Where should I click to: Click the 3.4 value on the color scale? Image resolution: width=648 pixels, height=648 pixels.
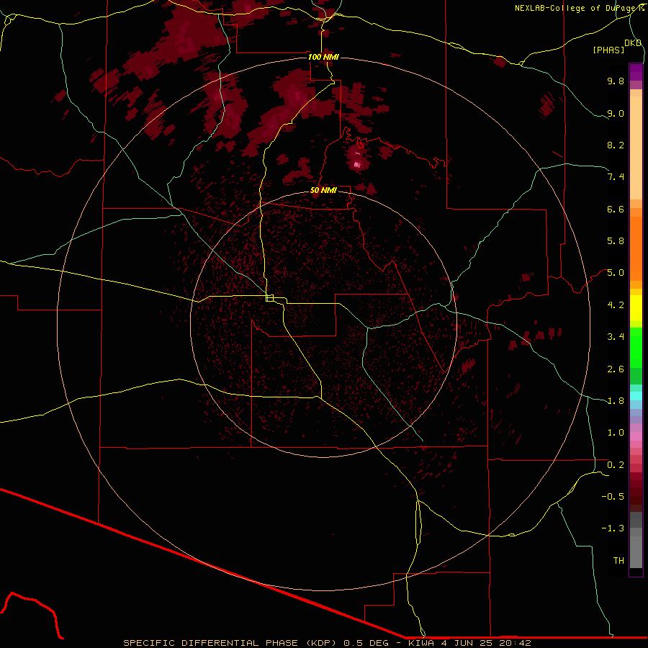click(x=616, y=337)
